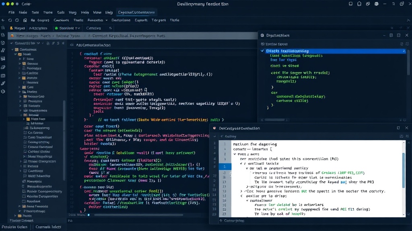Open the dropdown arrow after Resaidio
This screenshot has height=231, width=412.
(106, 20)
